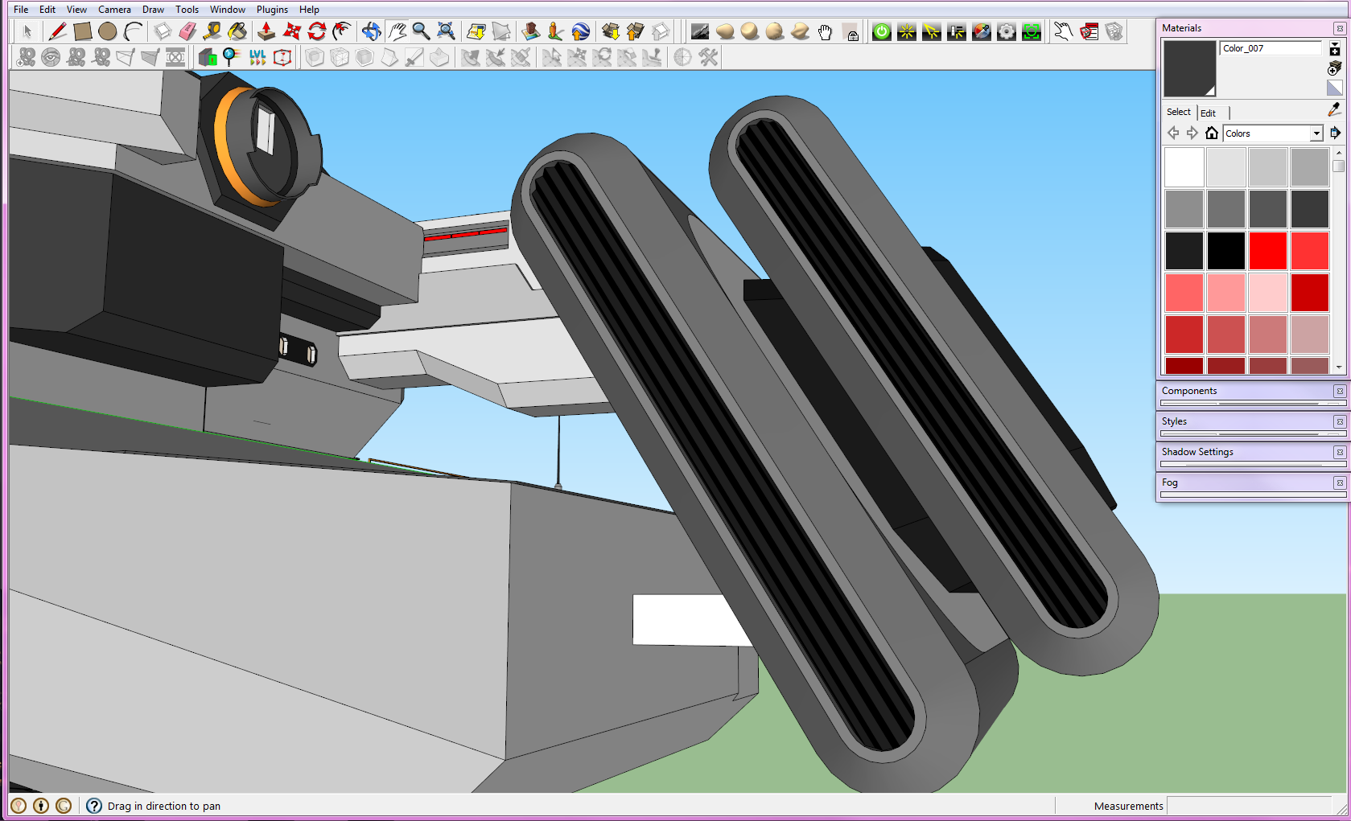
Task: Open the materials Details arrow menu
Action: point(1336,133)
